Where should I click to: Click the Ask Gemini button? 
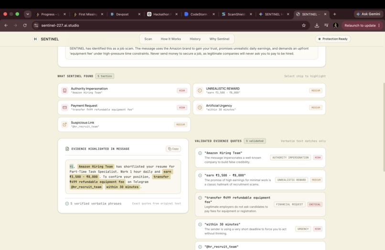[368, 14]
